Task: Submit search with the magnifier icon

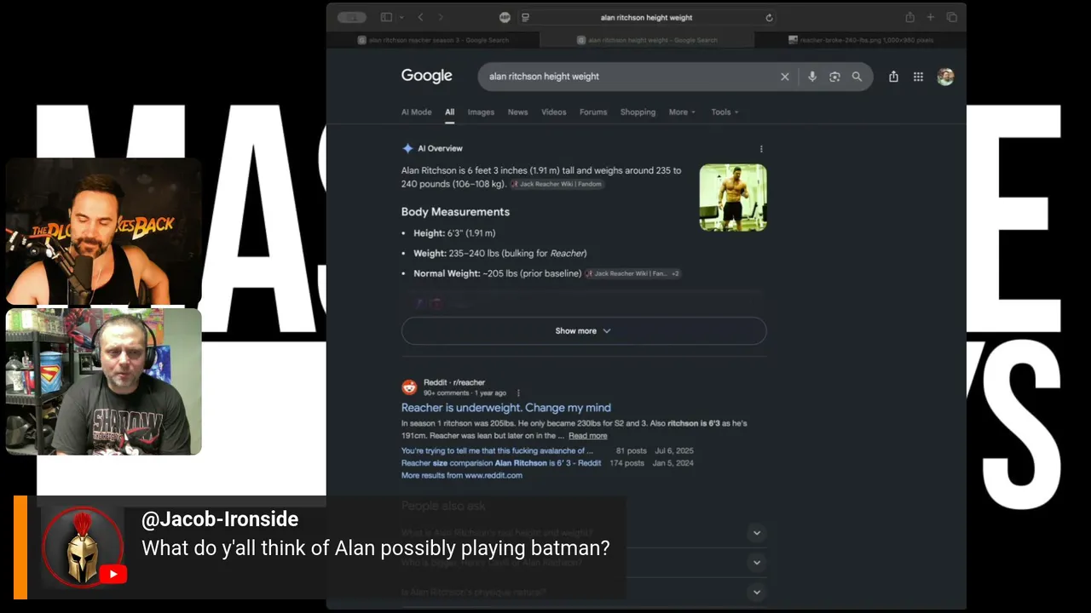Action: [857, 77]
